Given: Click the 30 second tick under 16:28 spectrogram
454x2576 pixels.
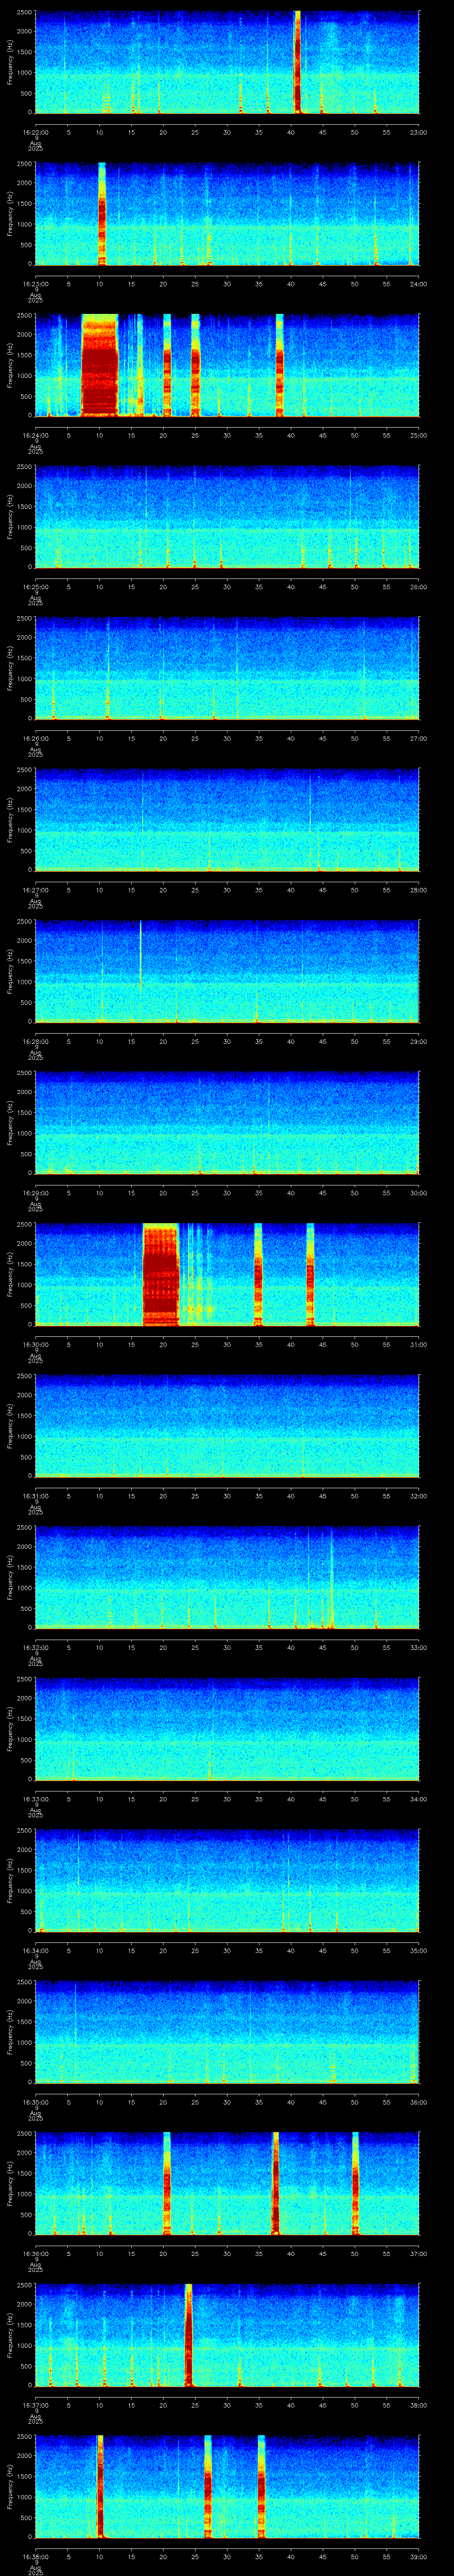Looking at the screenshot, I should point(227,1041).
